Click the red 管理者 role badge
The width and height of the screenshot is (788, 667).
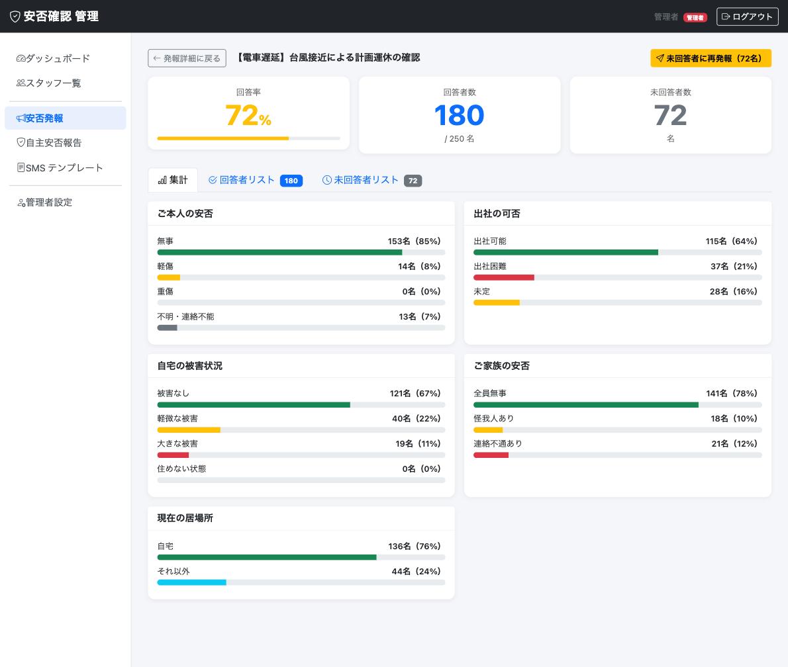coord(695,18)
